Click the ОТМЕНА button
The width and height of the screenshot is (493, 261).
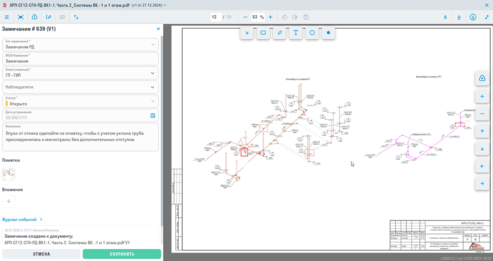pyautogui.click(x=41, y=254)
